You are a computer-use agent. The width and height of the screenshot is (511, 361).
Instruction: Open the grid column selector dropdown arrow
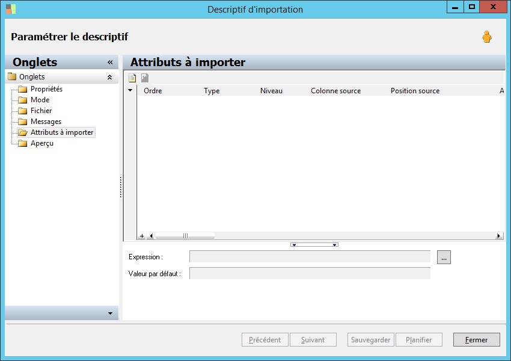click(x=130, y=90)
